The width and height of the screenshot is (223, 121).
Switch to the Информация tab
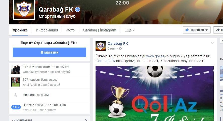pos(47,30)
